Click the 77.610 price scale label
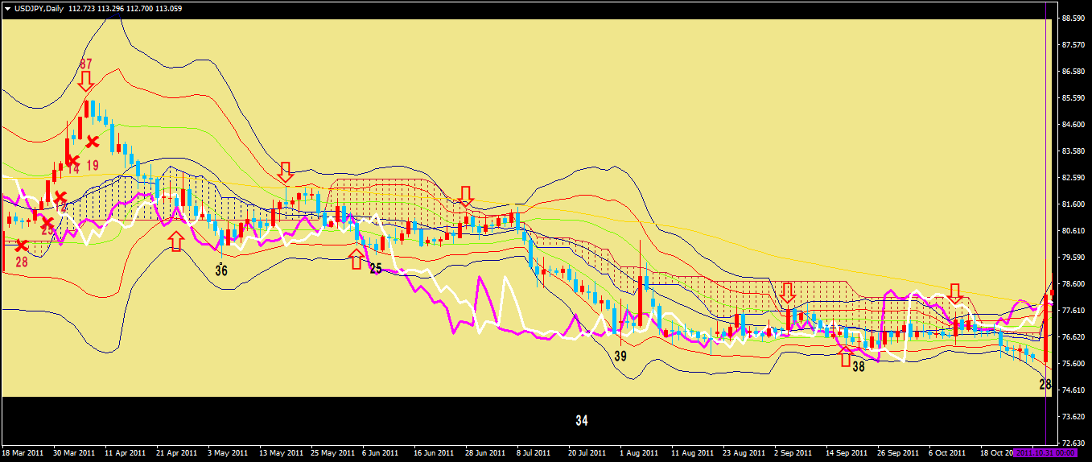 coord(1073,310)
